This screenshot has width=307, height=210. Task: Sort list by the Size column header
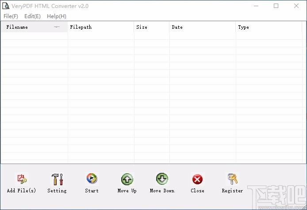(x=152, y=27)
